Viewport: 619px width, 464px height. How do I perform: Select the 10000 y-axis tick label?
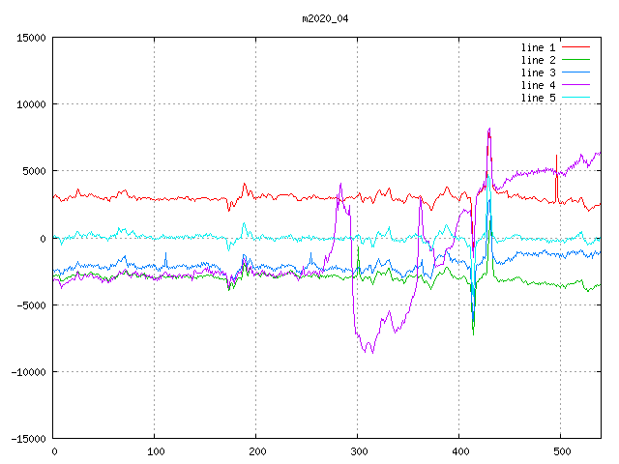click(x=30, y=104)
